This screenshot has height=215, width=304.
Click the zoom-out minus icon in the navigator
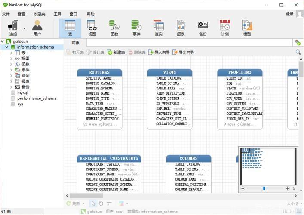coord(243,188)
